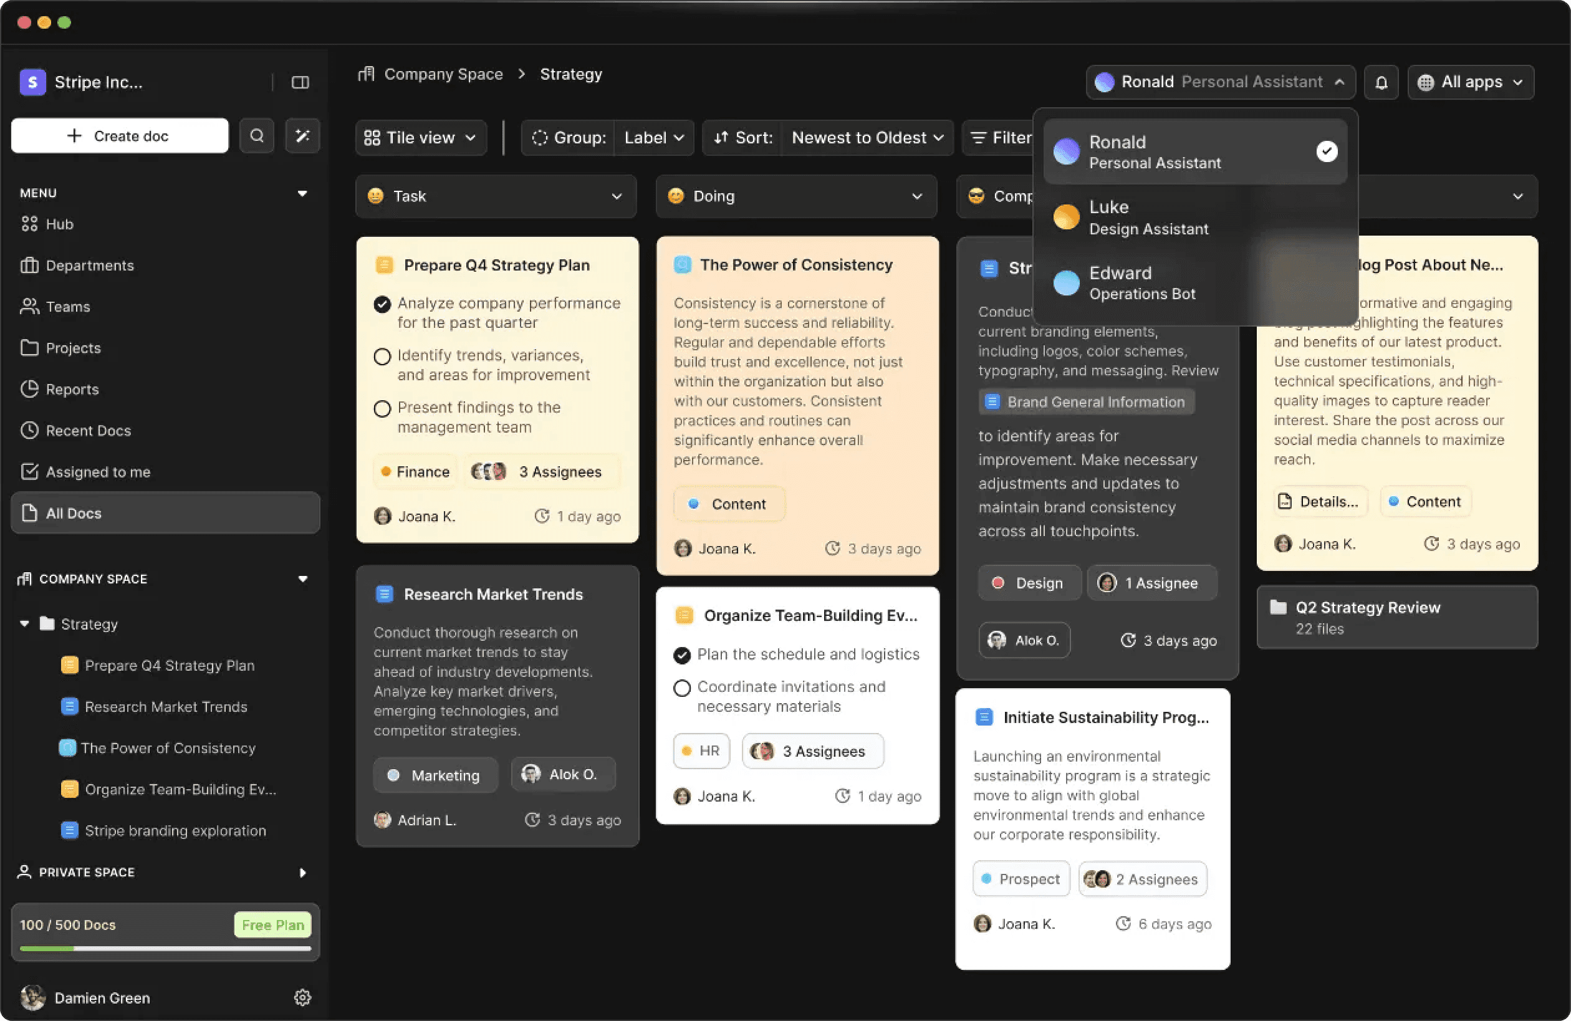Check "Identify trends, variances" task circle

coord(382,357)
